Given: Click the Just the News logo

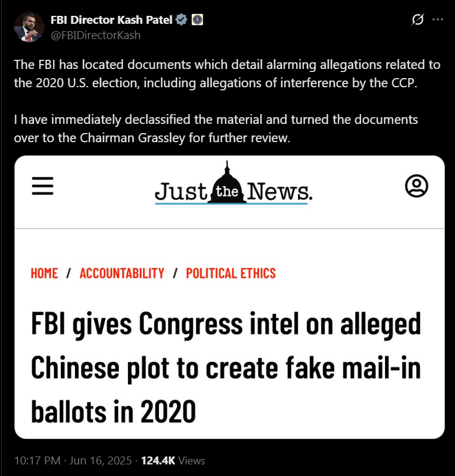Looking at the screenshot, I should [233, 183].
